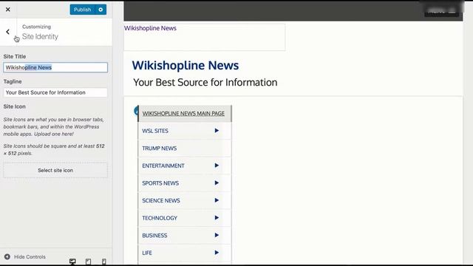Expand Technology submenu arrow
473x266 pixels.
217,218
